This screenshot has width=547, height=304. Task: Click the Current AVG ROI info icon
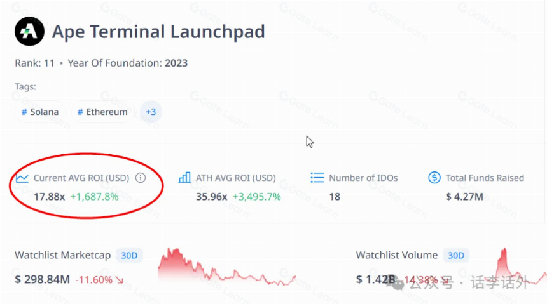141,178
